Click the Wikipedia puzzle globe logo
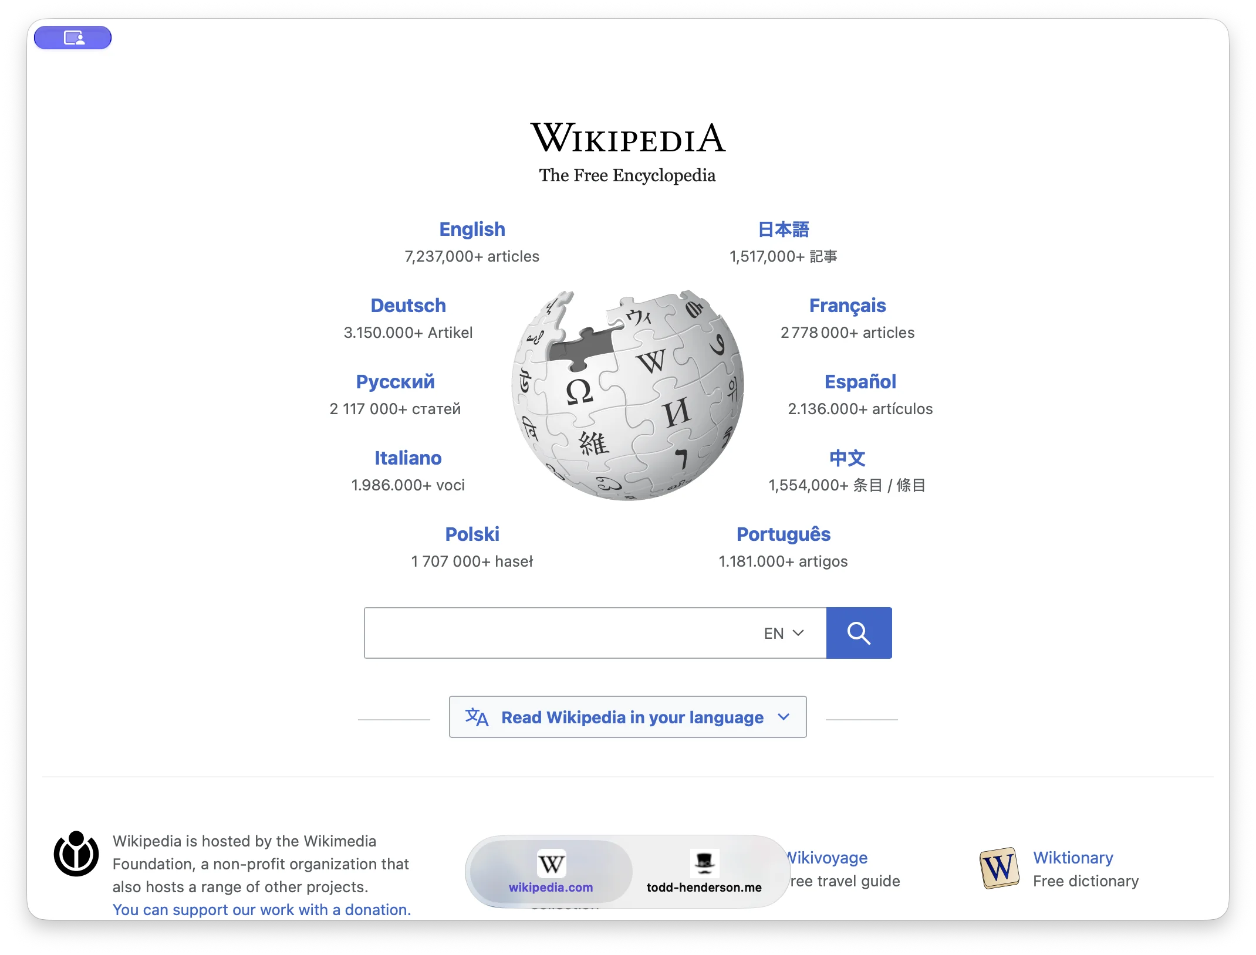This screenshot has height=955, width=1256. [x=627, y=395]
